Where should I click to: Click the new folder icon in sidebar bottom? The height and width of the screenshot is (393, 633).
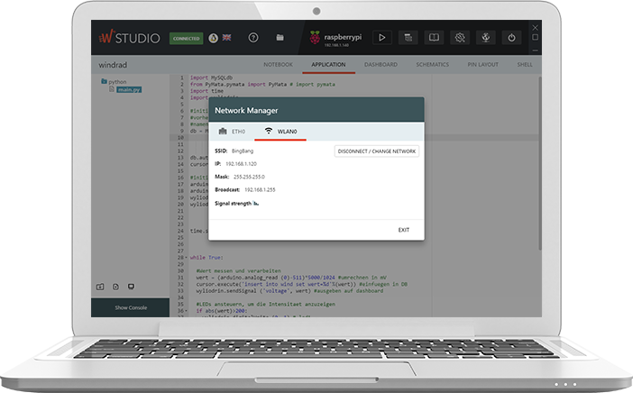pyautogui.click(x=101, y=287)
